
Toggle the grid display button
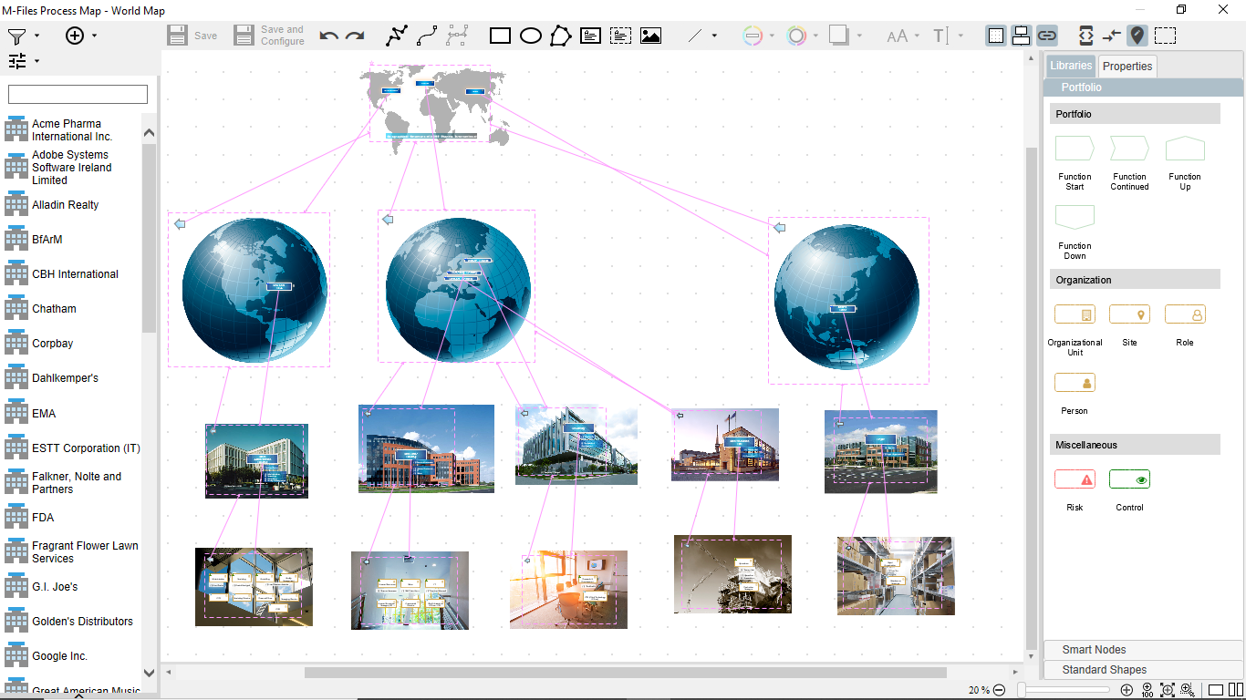pyautogui.click(x=996, y=36)
